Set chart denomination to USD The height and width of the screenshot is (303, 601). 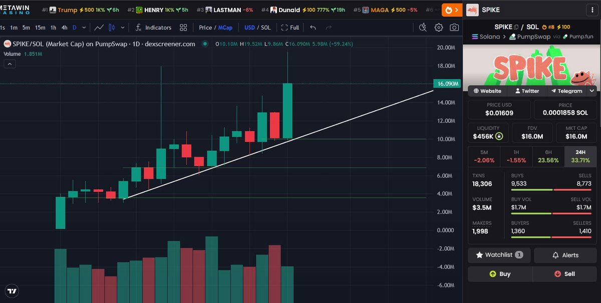(x=249, y=28)
